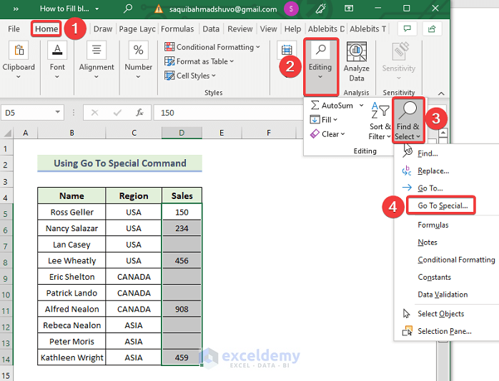Open the Clipboard group icon

[x=19, y=51]
